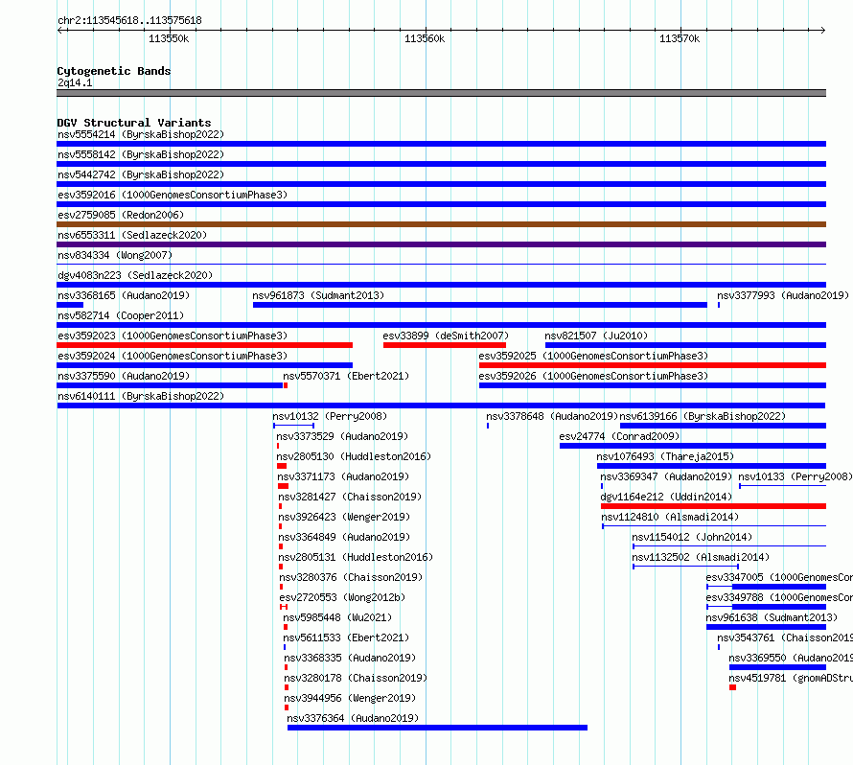Click the nsv3375590 (Audano2019) label
Image resolution: width=853 pixels, height=765 pixels.
point(124,376)
